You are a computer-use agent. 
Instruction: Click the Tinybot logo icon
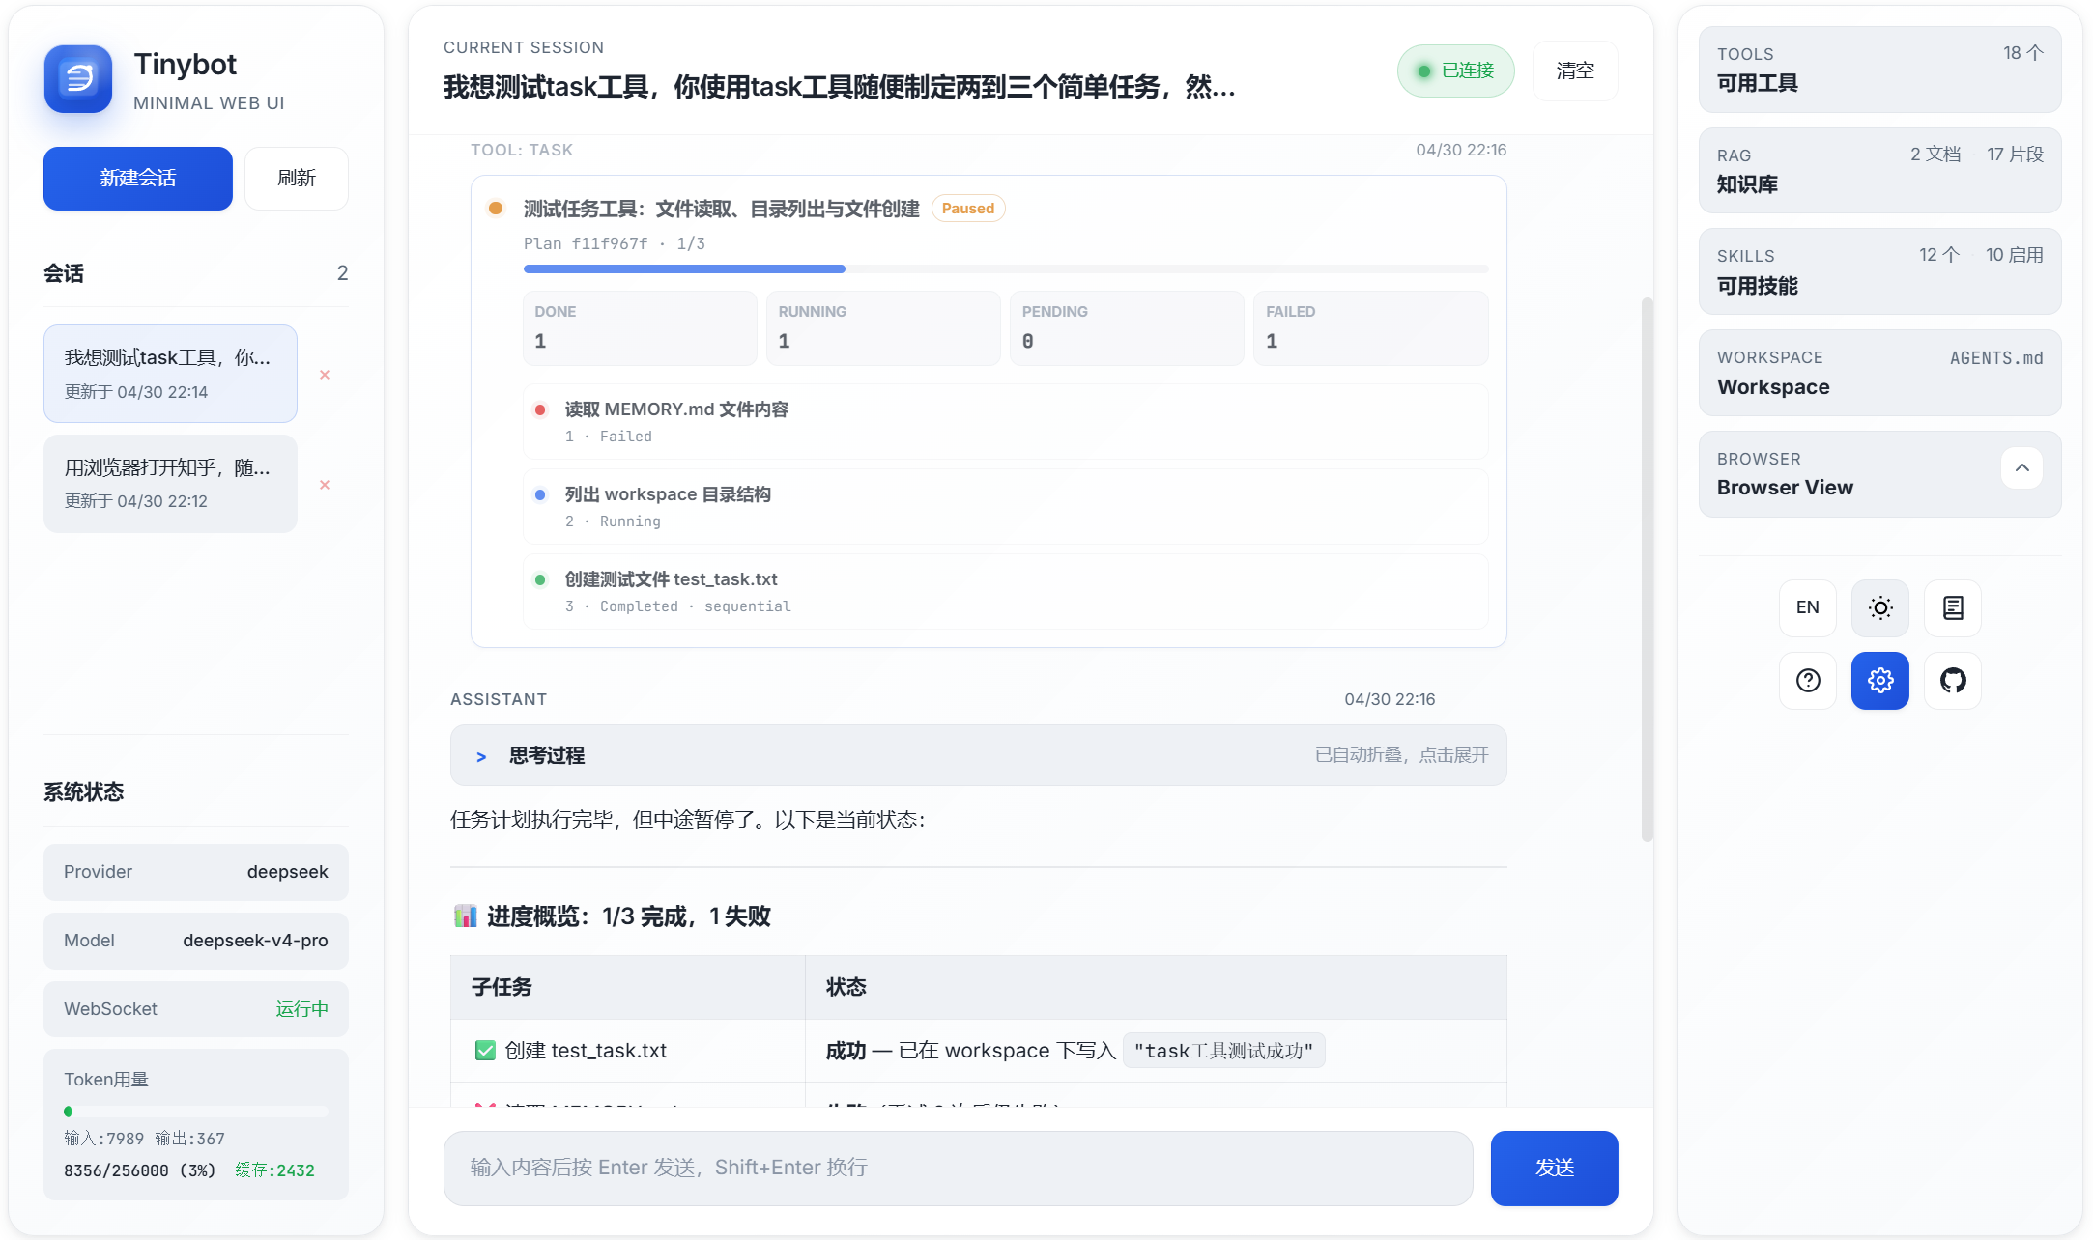click(x=78, y=79)
